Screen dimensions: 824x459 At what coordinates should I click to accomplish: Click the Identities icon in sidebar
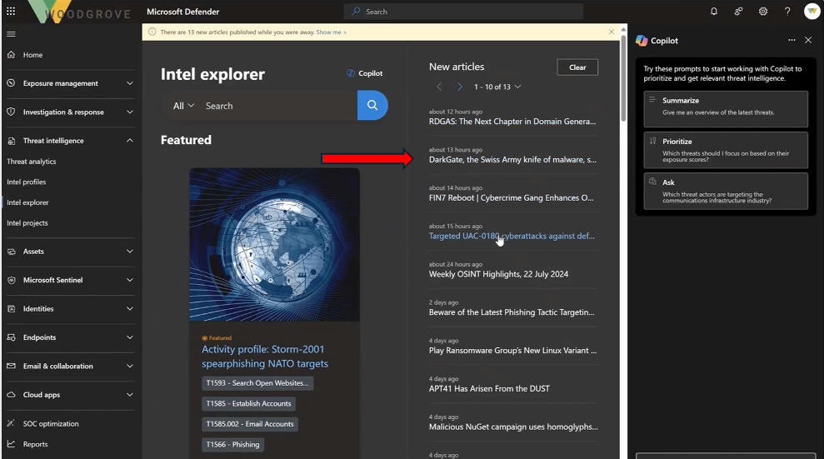tap(11, 309)
